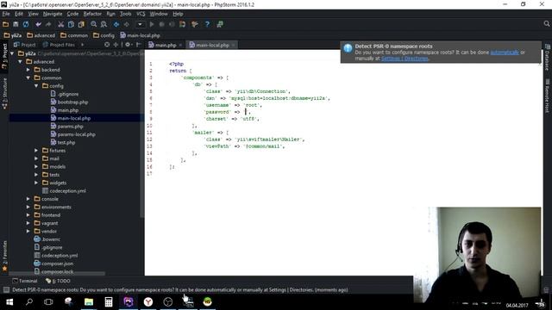Viewport: 552px width, 310px height.
Task: Click the Replace icon in toolbar
Action: [103, 24]
